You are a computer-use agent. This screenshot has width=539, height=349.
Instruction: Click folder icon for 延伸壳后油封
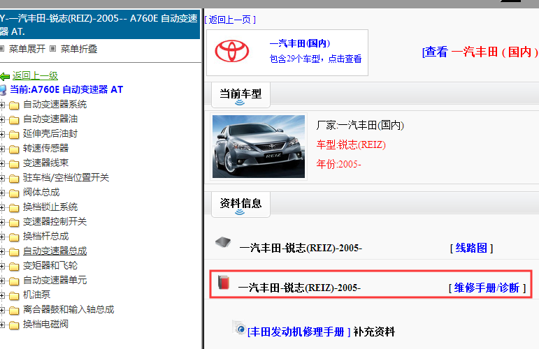click(x=14, y=134)
